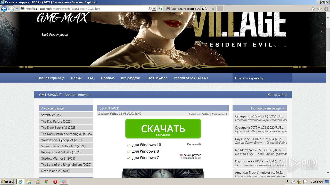This screenshot has width=330, height=185.
Task: Expand the address bar autocomplete dropdown
Action: click(x=154, y=9)
